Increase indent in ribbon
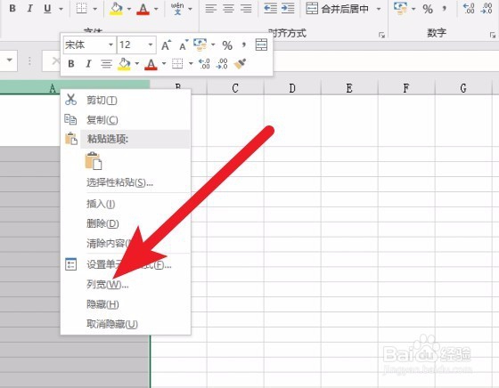 point(288,8)
